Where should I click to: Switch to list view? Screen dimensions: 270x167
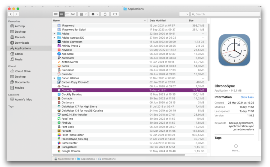point(61,14)
